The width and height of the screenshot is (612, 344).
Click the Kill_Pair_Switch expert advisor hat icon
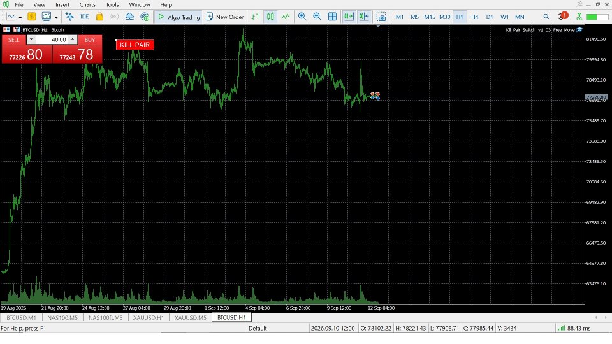(x=579, y=30)
